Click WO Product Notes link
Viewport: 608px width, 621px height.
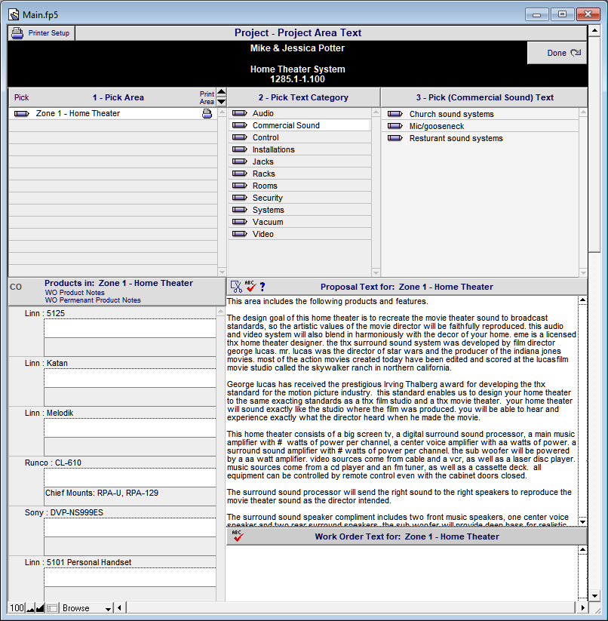click(x=75, y=293)
